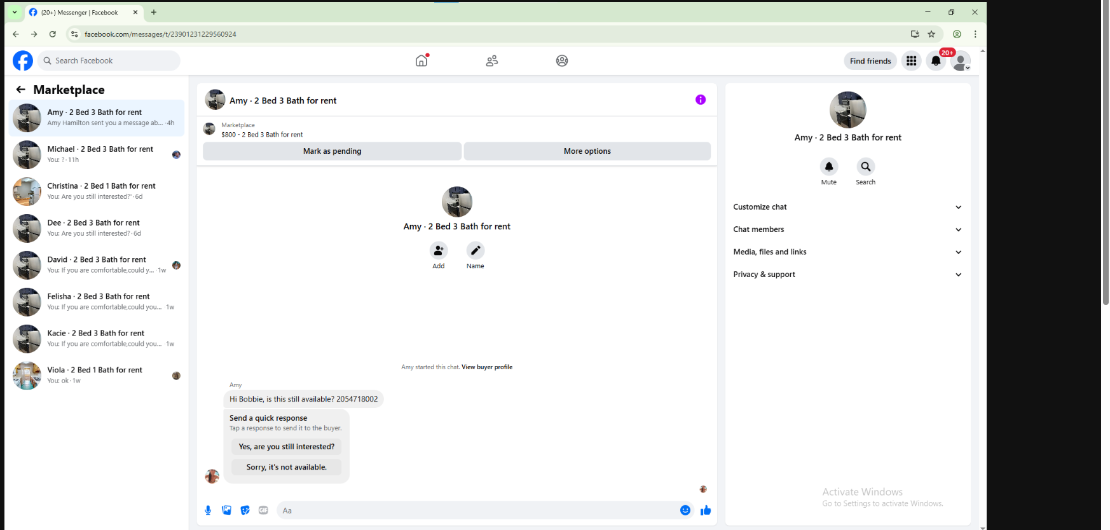Viewport: 1110px width, 530px height.
Task: Click the Chrome profile icon
Action: (x=957, y=34)
